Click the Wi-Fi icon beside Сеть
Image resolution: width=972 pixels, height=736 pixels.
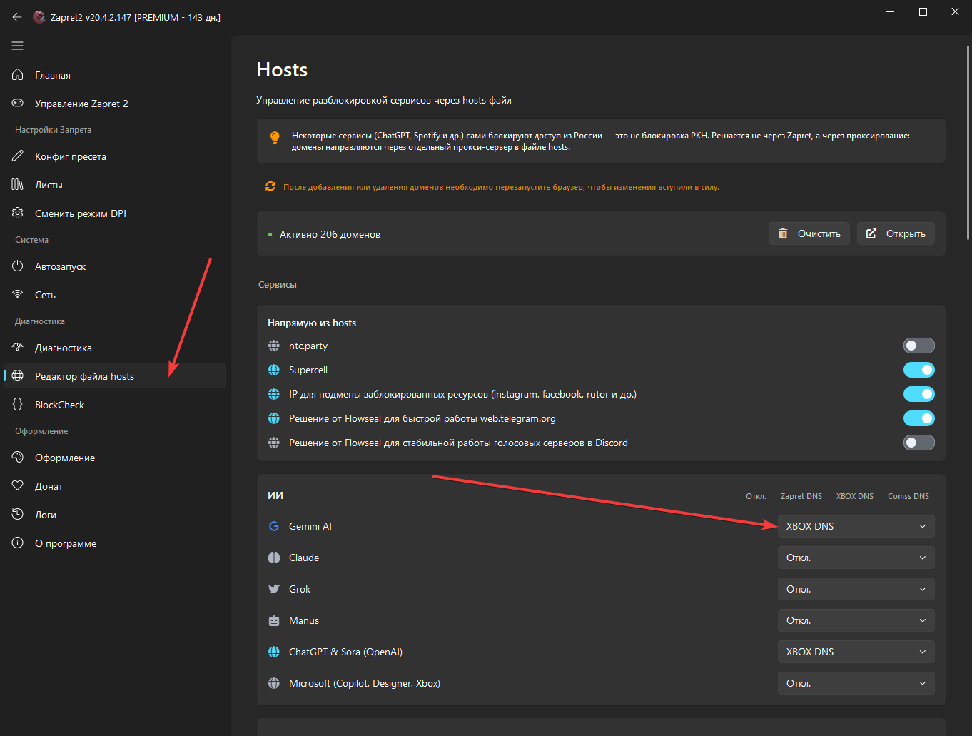(x=18, y=295)
